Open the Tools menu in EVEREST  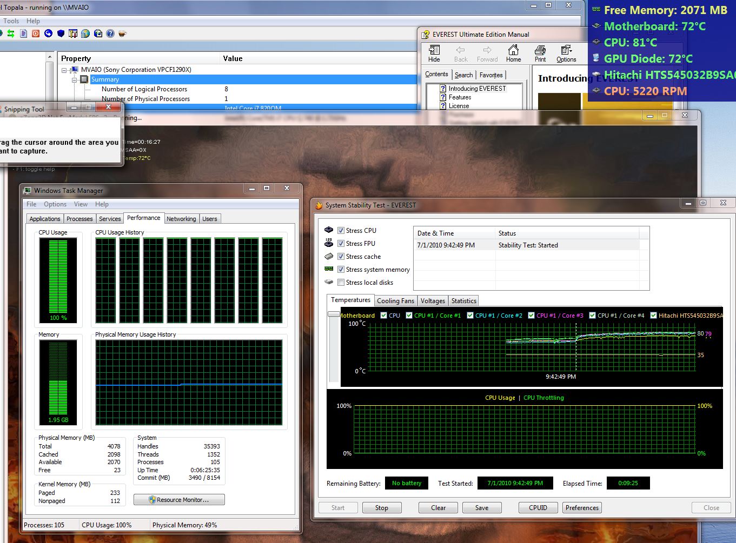coord(11,21)
